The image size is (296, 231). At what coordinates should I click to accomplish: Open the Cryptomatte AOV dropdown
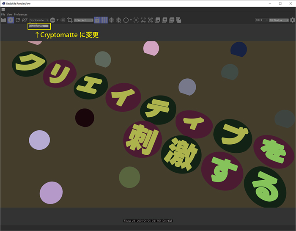[39, 20]
